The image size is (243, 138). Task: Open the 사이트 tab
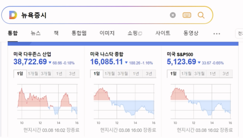coord(163,33)
